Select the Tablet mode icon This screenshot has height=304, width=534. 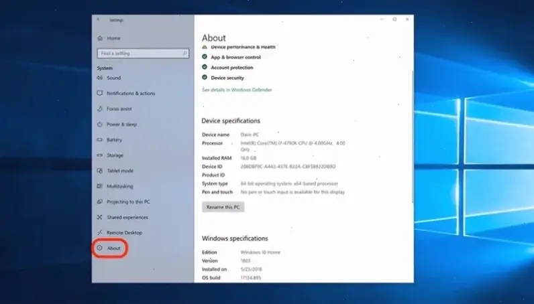[99, 171]
